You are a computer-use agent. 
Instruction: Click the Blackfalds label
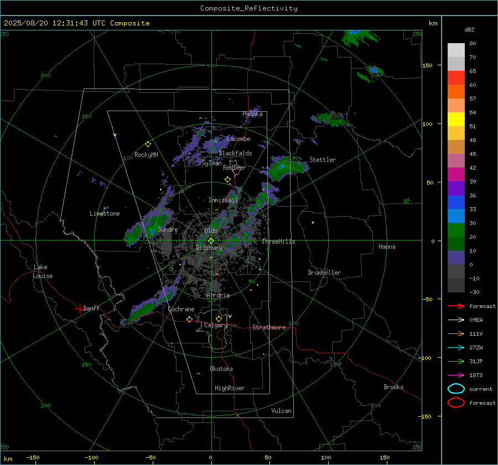235,153
